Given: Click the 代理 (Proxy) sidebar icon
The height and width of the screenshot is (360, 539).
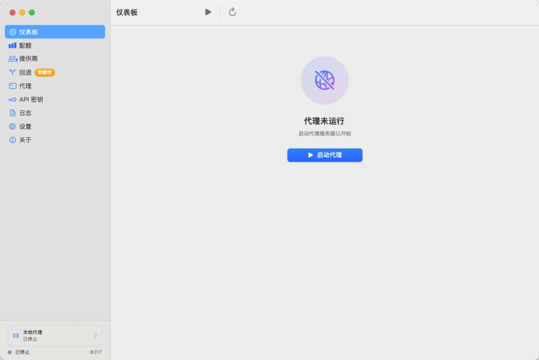Looking at the screenshot, I should point(11,85).
